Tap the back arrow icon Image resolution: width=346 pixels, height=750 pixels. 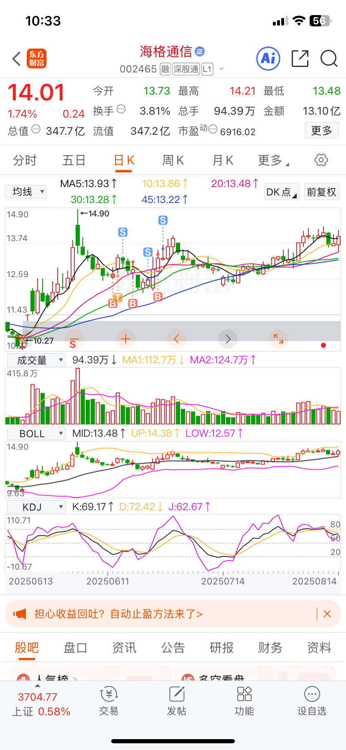tap(16, 59)
